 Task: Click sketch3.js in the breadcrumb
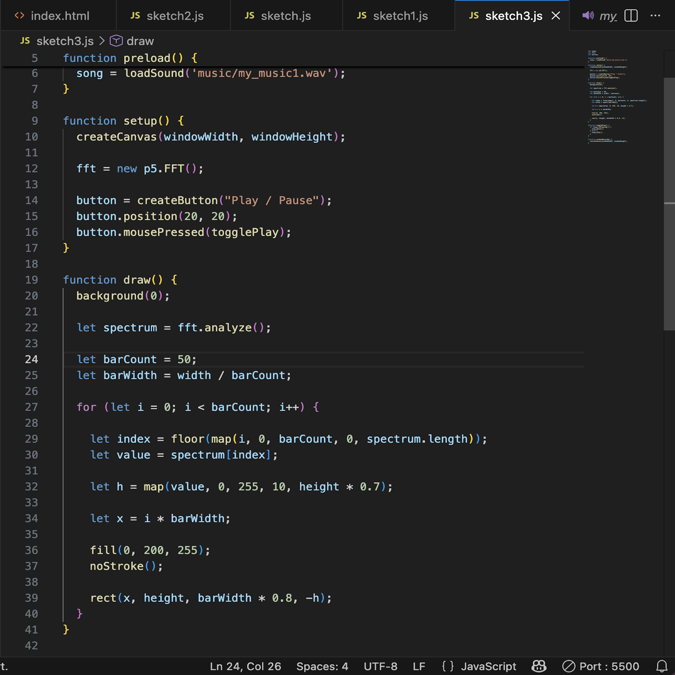65,41
